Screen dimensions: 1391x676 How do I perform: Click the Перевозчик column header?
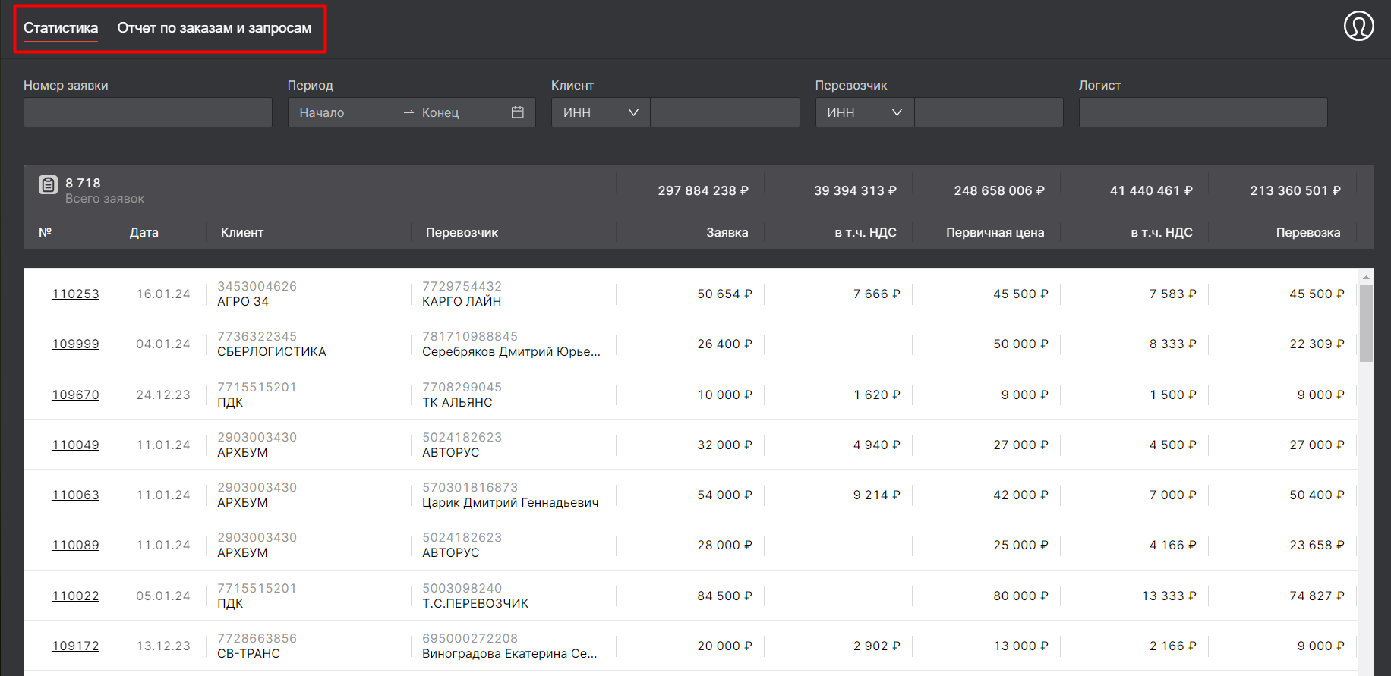point(462,232)
